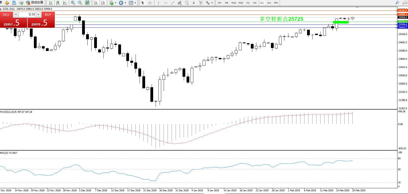
Task: Click the Zoom In magnifier icon
Action: 73,3
